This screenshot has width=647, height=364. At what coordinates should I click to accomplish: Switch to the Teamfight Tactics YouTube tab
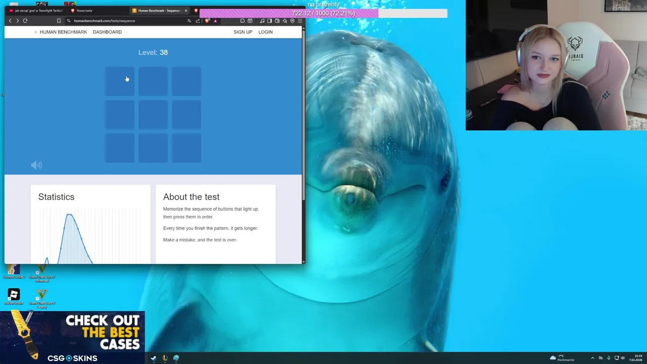[36, 10]
